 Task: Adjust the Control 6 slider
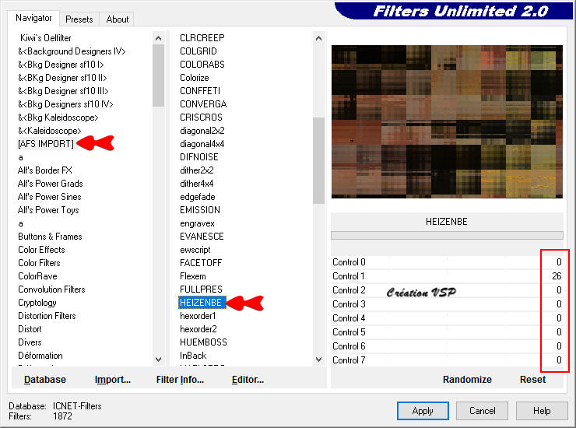point(447,346)
